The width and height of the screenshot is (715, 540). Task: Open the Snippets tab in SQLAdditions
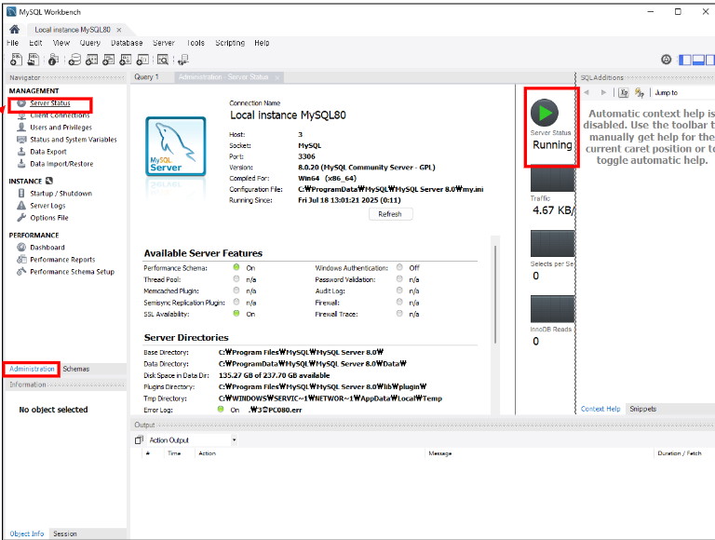coord(642,409)
